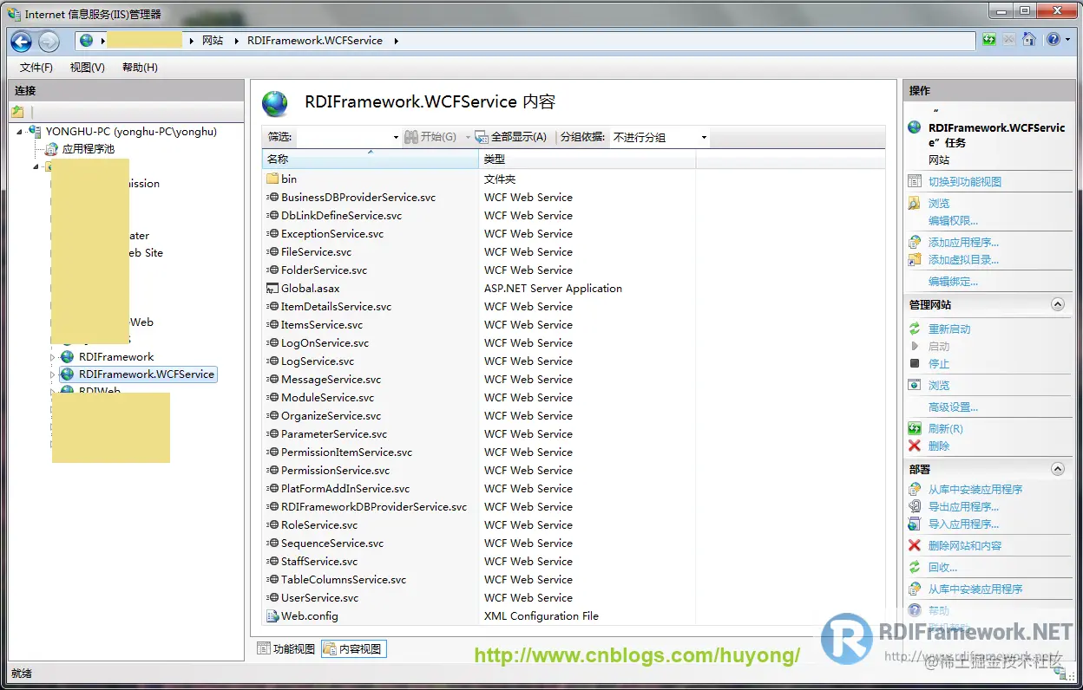Select RDIFrameworkDBProviderService.svc in the list
This screenshot has height=690, width=1083.
pos(374,507)
